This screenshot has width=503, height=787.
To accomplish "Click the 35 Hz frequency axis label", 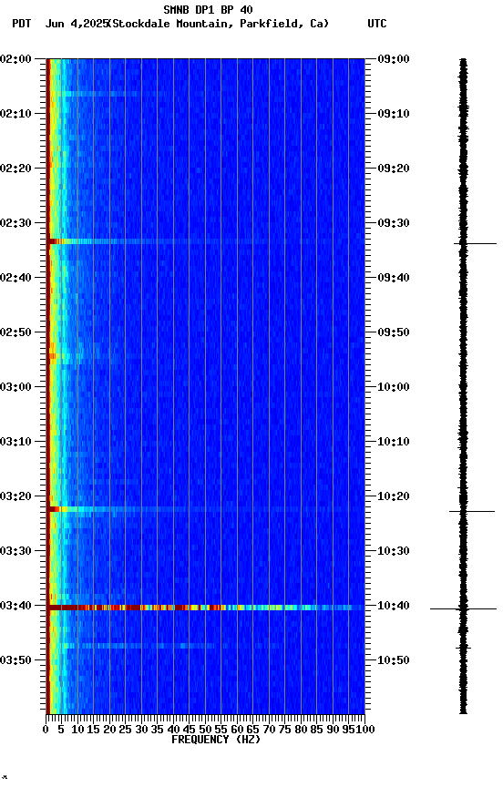I will click(x=157, y=730).
